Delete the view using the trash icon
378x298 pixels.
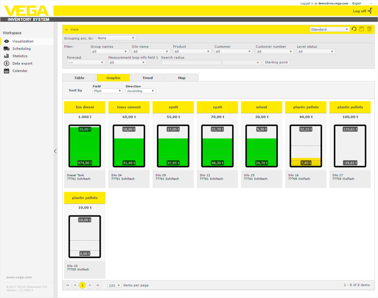(369, 29)
